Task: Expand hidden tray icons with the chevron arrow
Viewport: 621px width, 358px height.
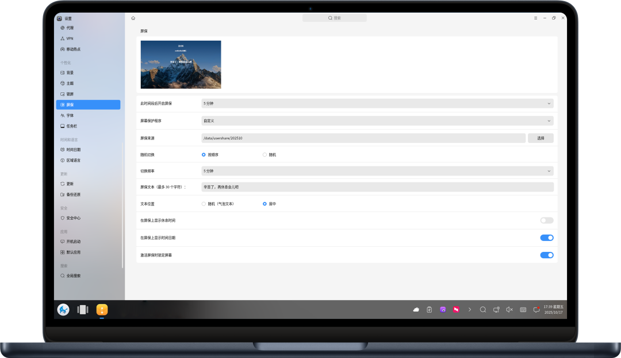Action: pyautogui.click(x=469, y=310)
